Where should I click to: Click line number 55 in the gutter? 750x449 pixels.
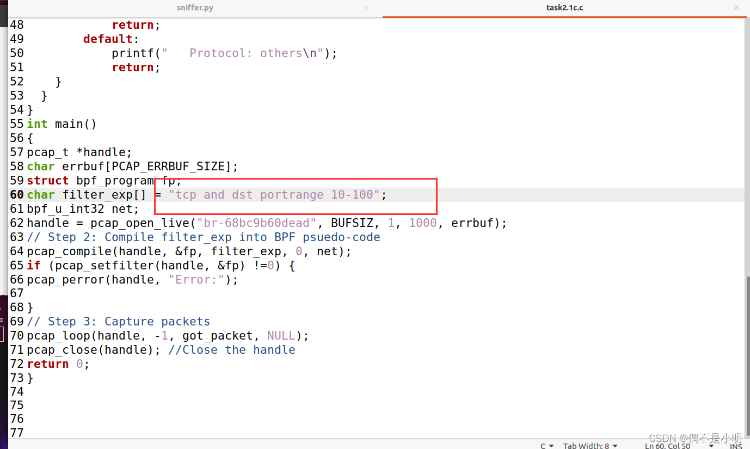[x=16, y=124]
